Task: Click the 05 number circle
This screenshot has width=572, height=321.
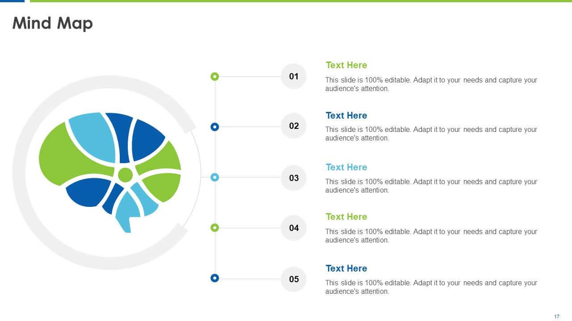Action: (294, 279)
